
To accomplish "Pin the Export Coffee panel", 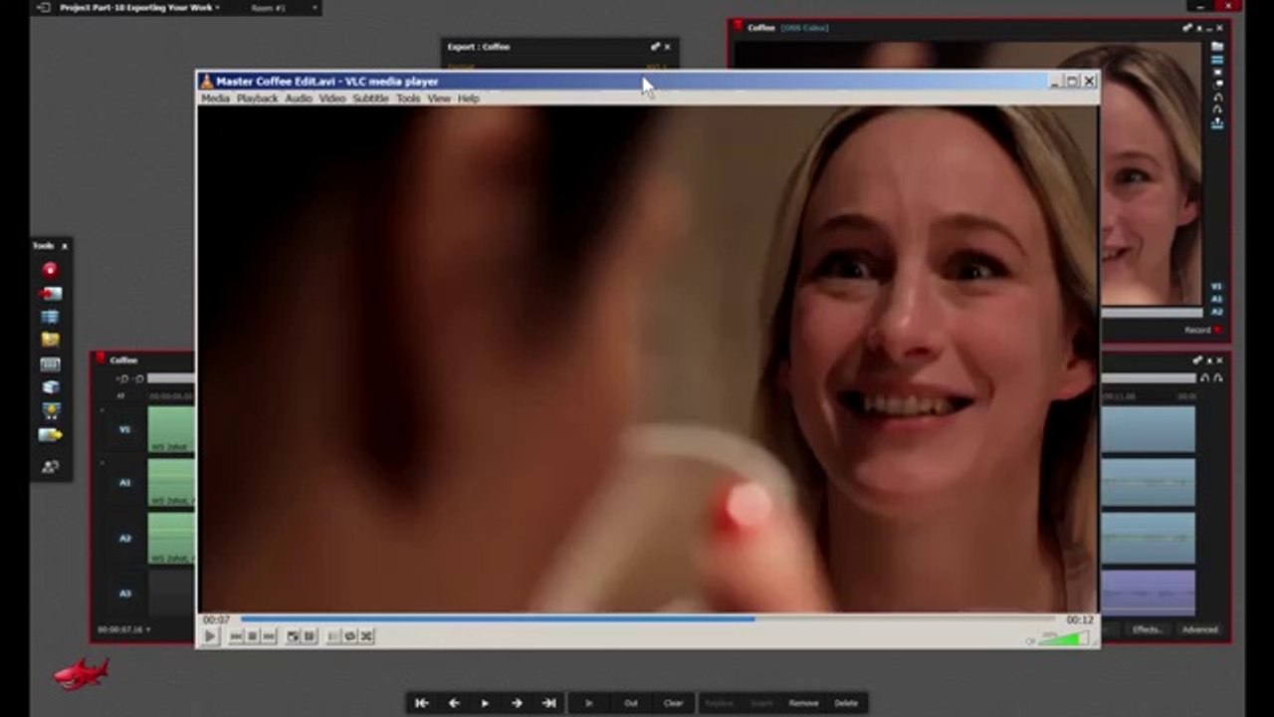I will [655, 47].
